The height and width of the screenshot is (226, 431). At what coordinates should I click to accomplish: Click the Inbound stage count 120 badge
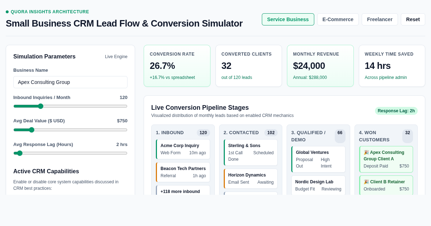click(203, 133)
